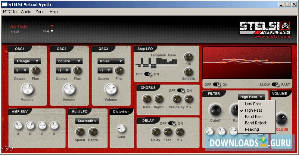Screen dimensions: 299x155
Task: Click the OSC3 Fine tune knob
Action: (119, 71)
